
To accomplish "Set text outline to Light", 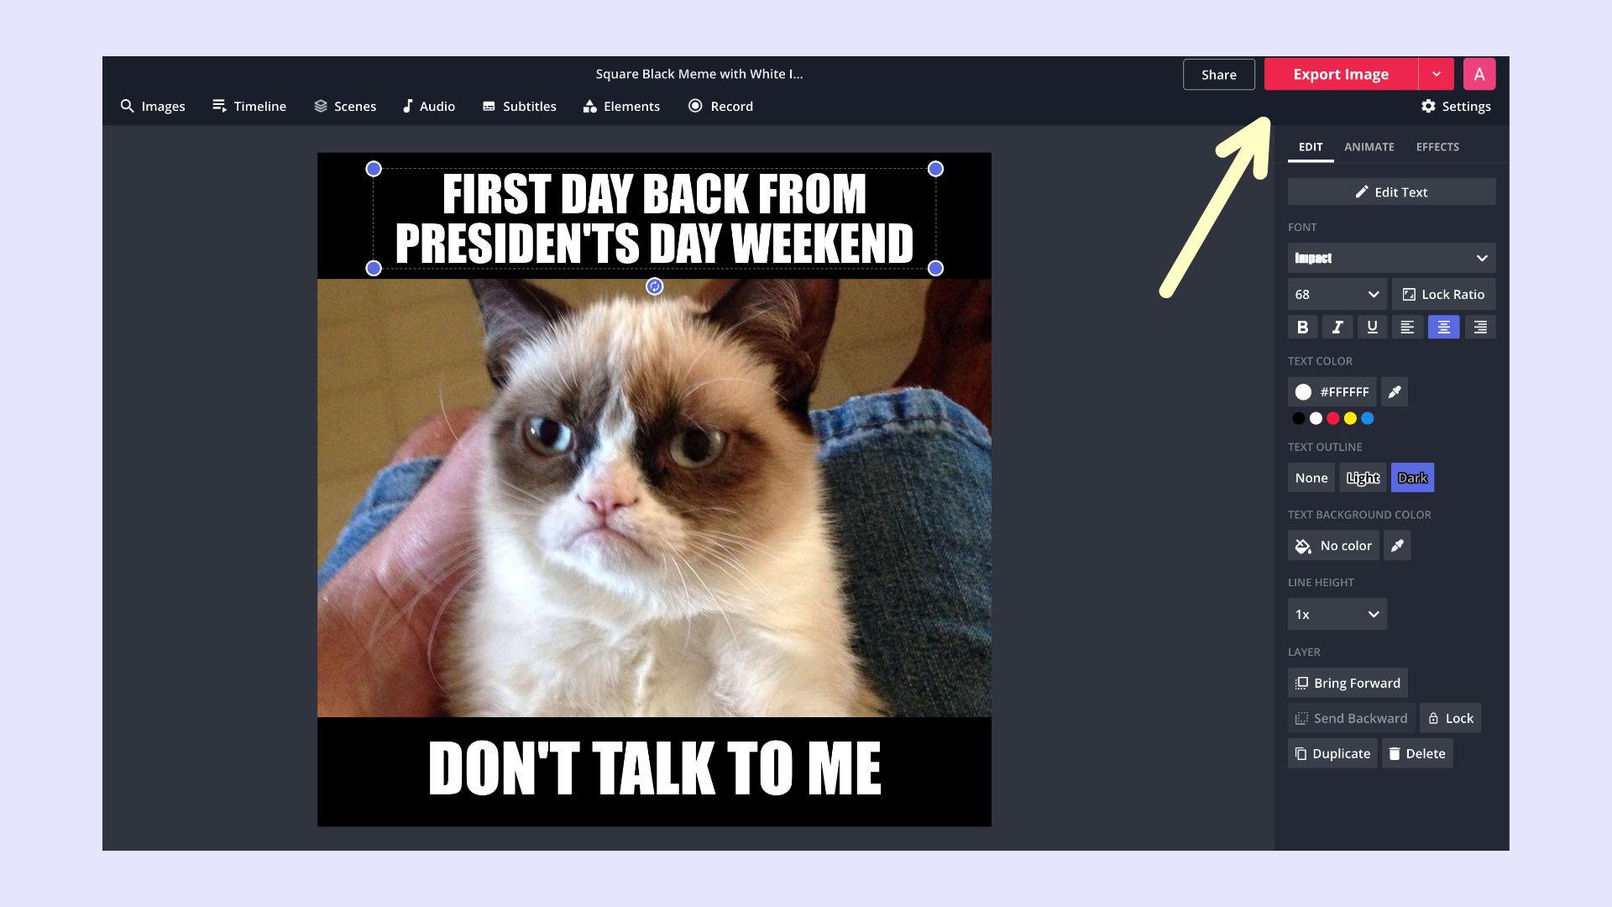I will (x=1362, y=478).
